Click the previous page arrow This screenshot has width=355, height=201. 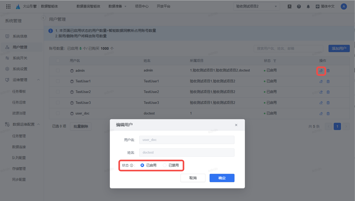coord(329,126)
